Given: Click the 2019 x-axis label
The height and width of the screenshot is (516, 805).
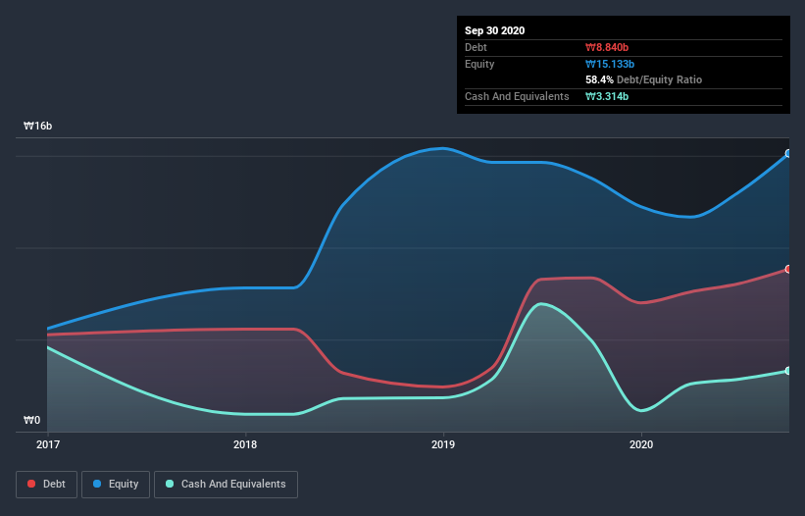Looking at the screenshot, I should tap(443, 444).
